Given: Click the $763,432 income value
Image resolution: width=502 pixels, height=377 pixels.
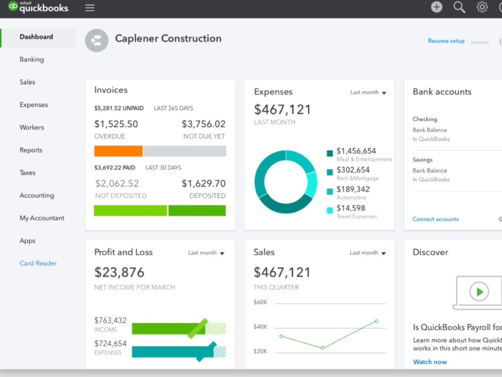Looking at the screenshot, I should point(110,321).
